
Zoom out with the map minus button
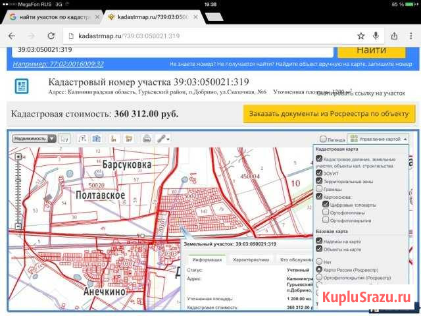pos(18,226)
